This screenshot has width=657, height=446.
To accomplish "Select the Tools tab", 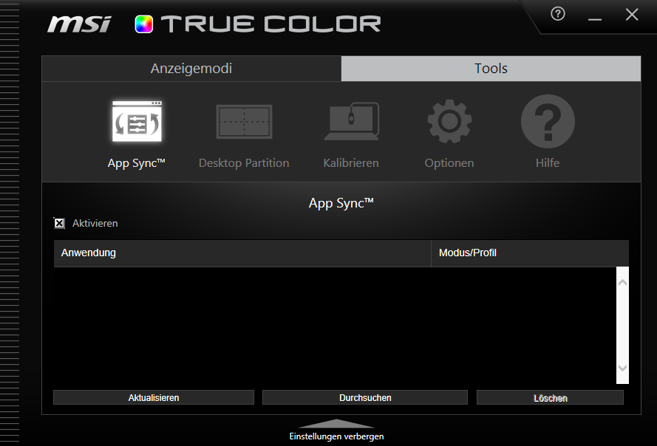I will pyautogui.click(x=491, y=69).
